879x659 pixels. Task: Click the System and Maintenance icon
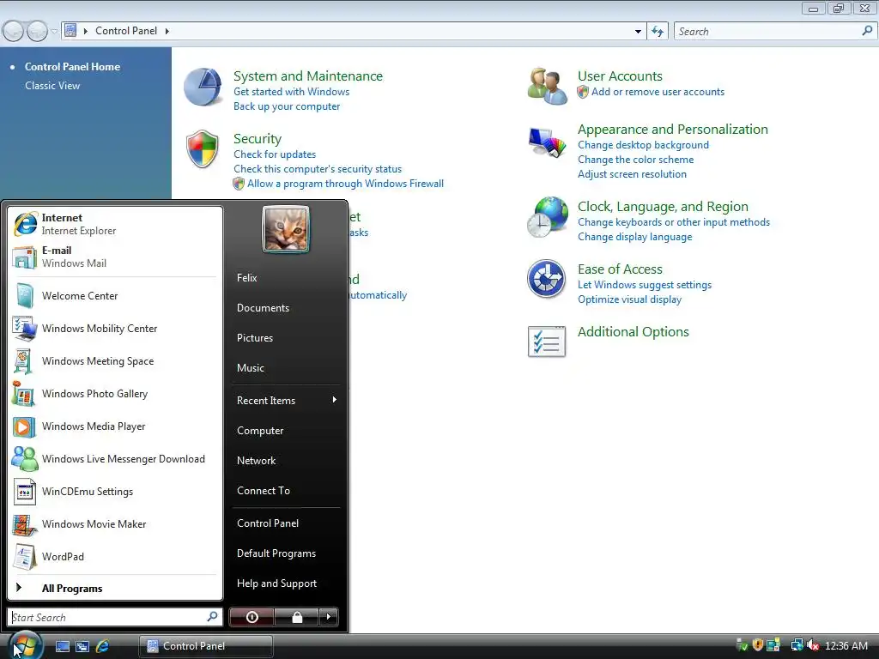coord(203,87)
